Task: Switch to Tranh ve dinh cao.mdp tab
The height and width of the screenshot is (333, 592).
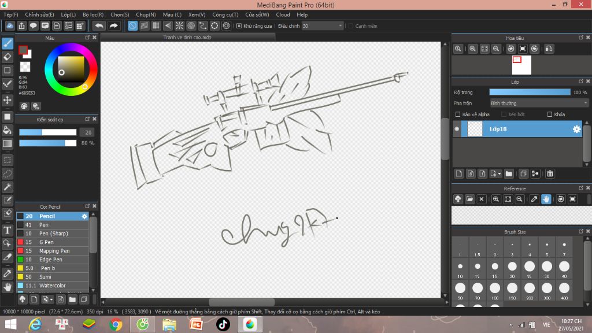Action: (187, 37)
